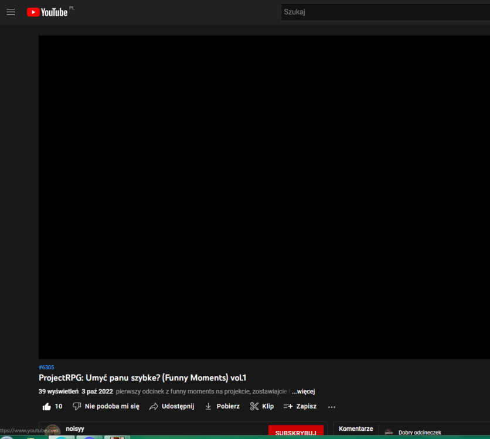Viewport: 490px width, 439px height.
Task: Expand the description with ...więcej
Action: [303, 392]
